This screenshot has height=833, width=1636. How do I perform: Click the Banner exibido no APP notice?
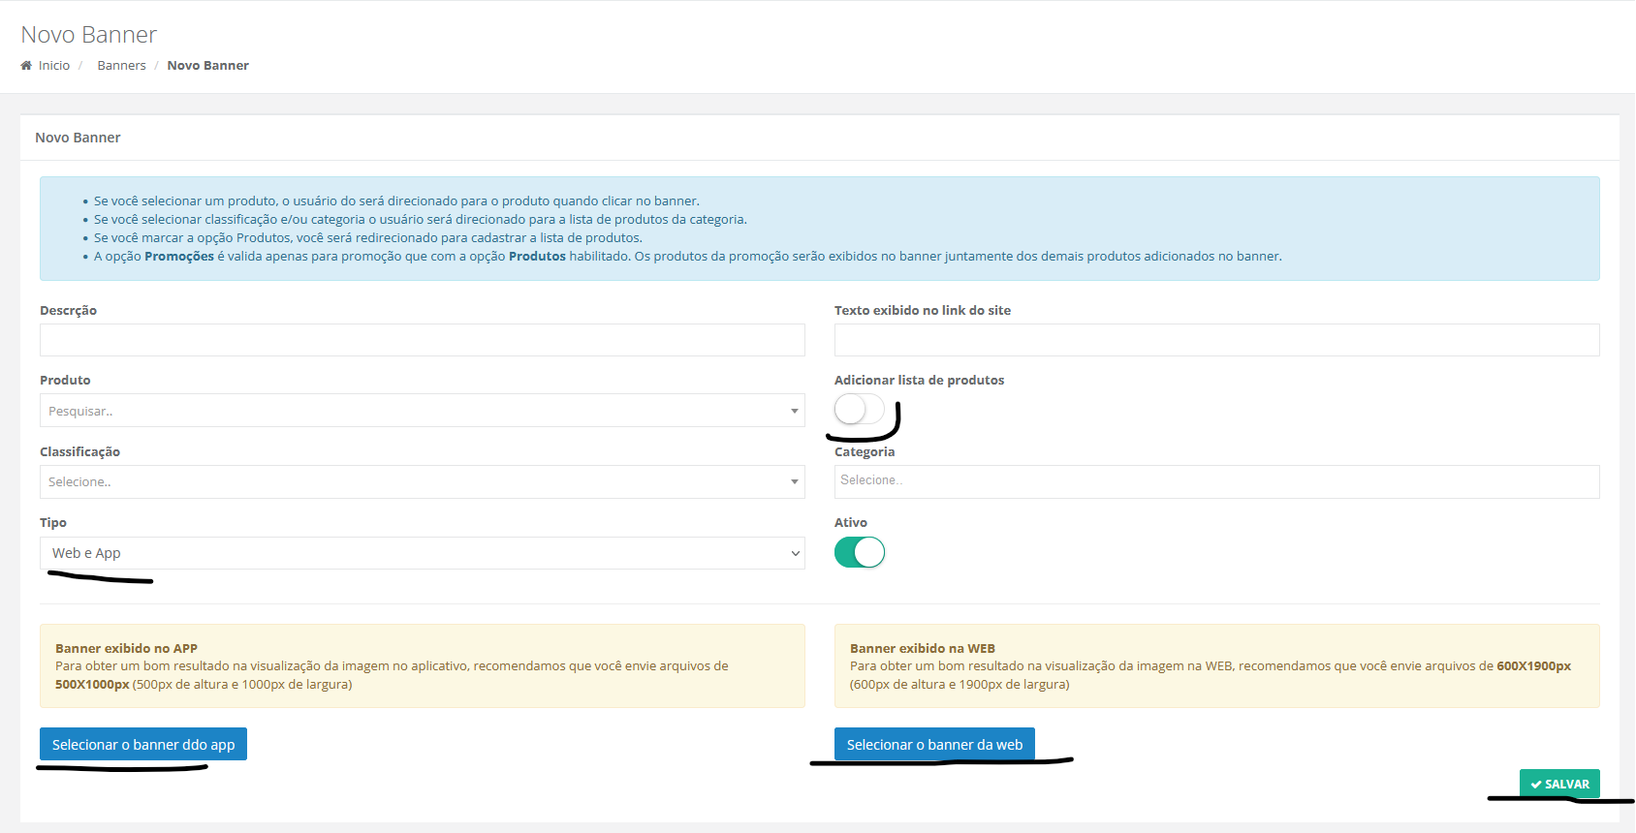tap(422, 666)
